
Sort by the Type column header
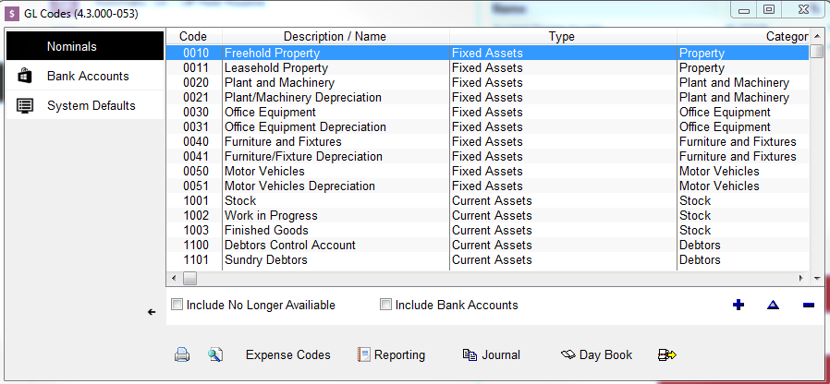(x=563, y=37)
